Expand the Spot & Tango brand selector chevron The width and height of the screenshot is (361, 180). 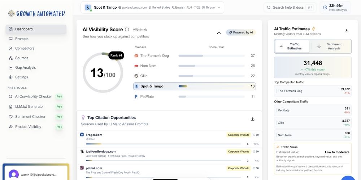point(219,8)
